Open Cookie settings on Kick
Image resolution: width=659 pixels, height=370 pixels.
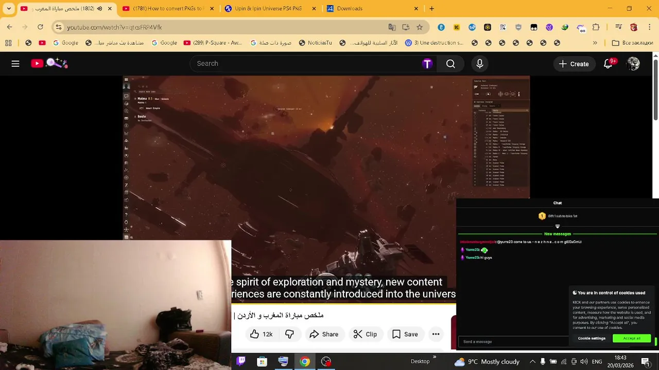[592, 338]
